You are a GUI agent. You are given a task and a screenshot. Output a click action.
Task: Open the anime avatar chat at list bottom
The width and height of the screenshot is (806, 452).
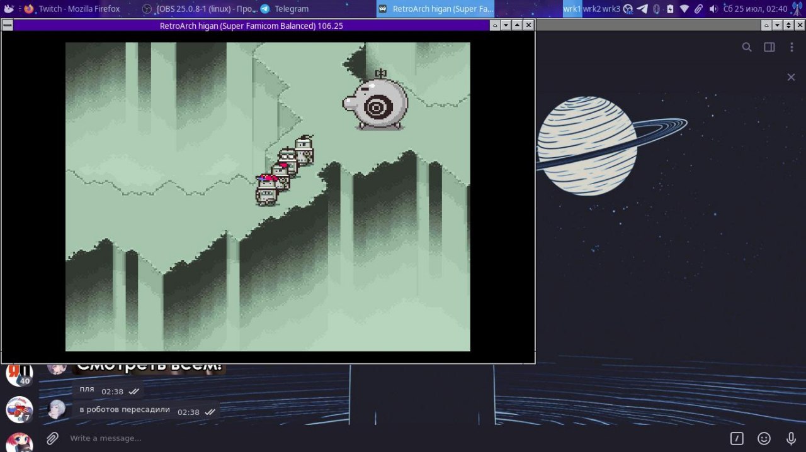pyautogui.click(x=19, y=442)
